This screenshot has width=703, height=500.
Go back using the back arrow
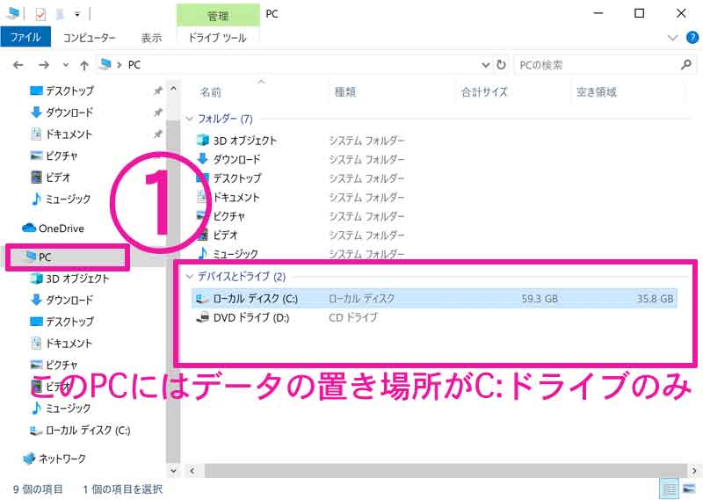(x=18, y=65)
